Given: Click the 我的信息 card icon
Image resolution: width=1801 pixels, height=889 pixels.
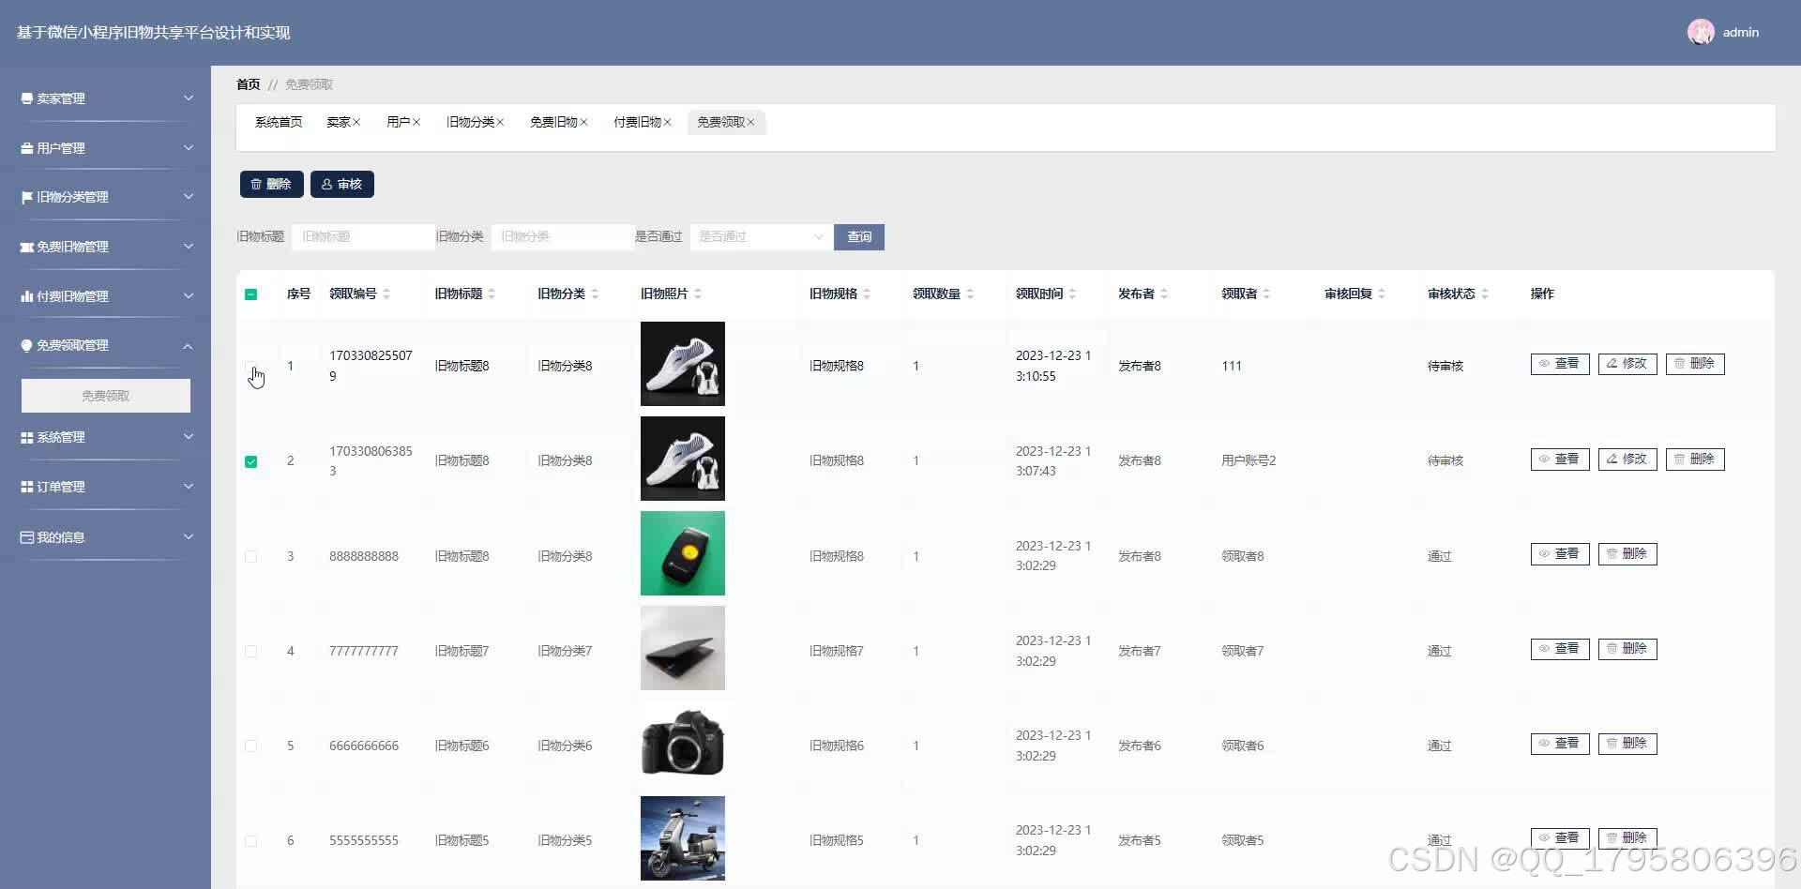Looking at the screenshot, I should [x=27, y=537].
